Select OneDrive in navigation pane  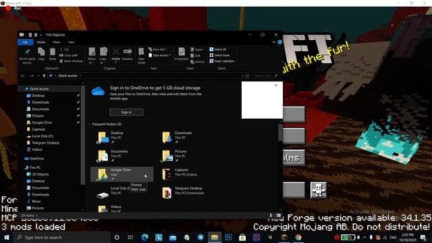pos(36,159)
